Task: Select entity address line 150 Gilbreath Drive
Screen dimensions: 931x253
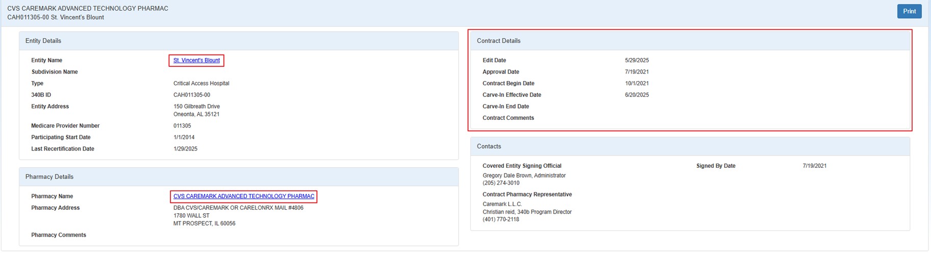Action: [x=196, y=107]
